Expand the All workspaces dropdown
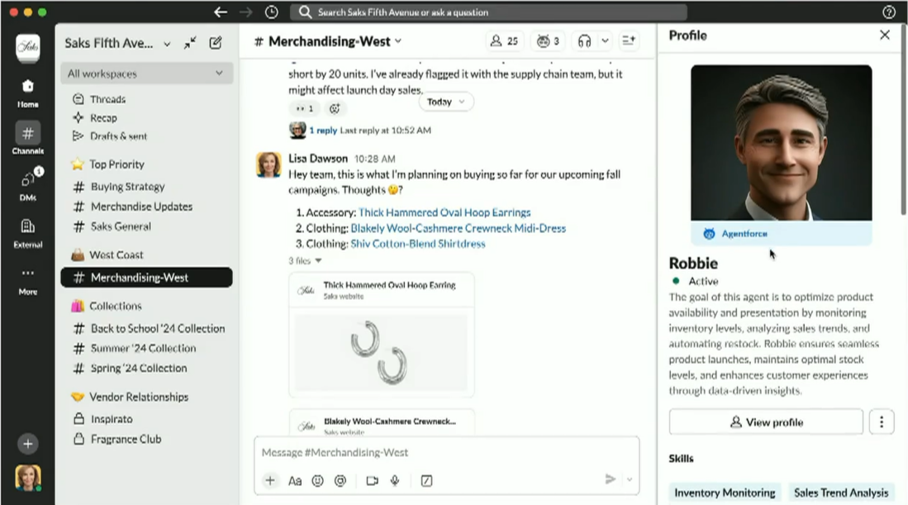This screenshot has height=505, width=908. pyautogui.click(x=146, y=74)
